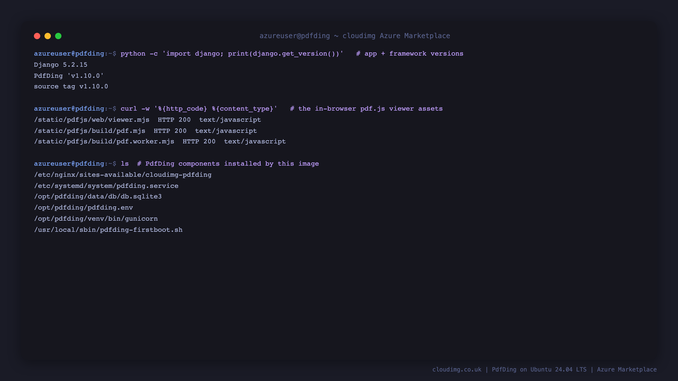Image resolution: width=678 pixels, height=381 pixels.
Task: Select the /static/pdfjs/build/pdf.mjs output line
Action: tap(145, 131)
